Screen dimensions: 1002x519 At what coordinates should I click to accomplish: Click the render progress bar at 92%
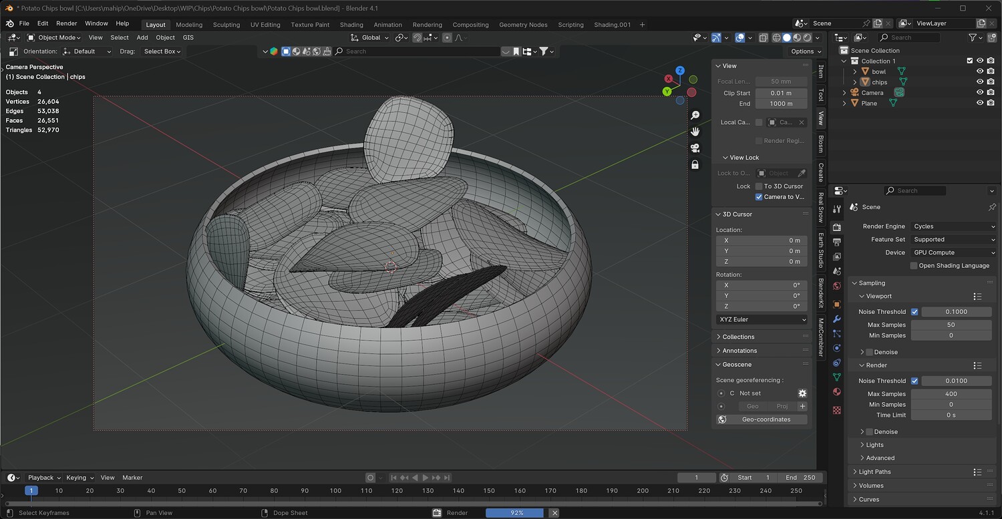coord(516,513)
